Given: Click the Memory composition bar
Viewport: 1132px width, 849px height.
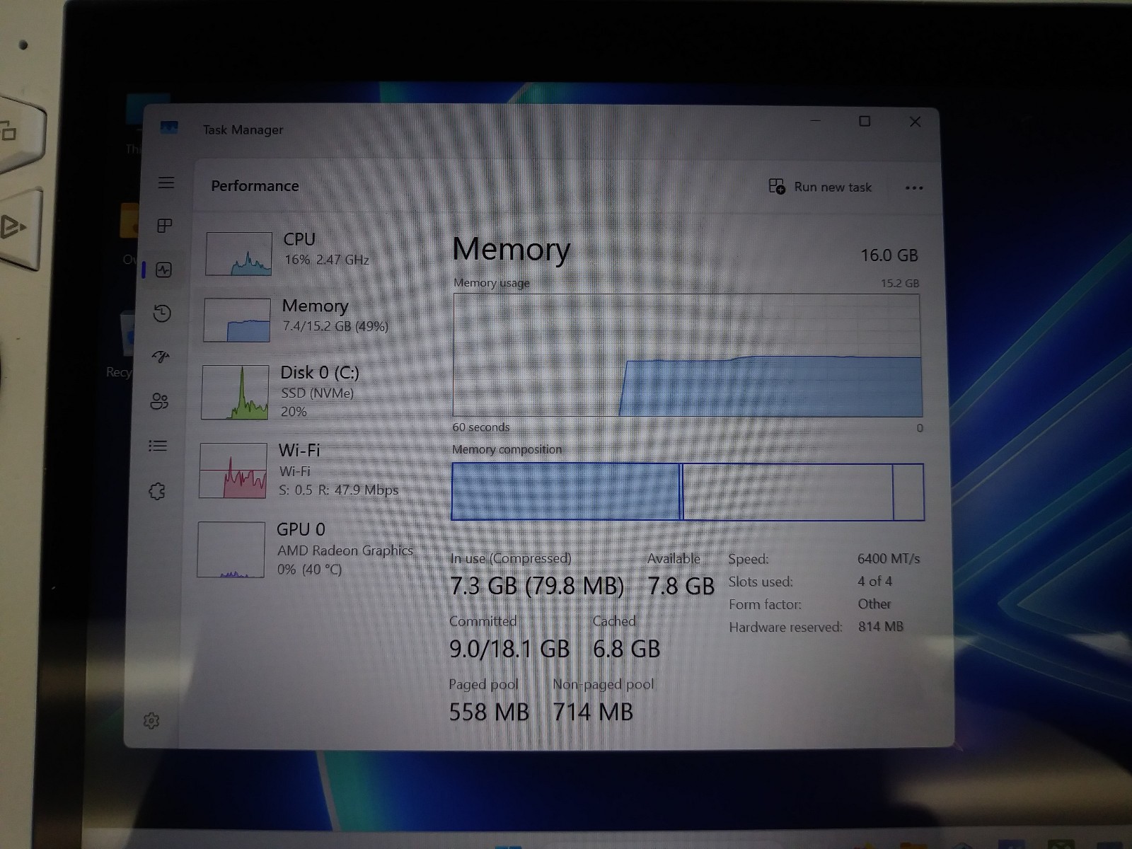Looking at the screenshot, I should 688,492.
